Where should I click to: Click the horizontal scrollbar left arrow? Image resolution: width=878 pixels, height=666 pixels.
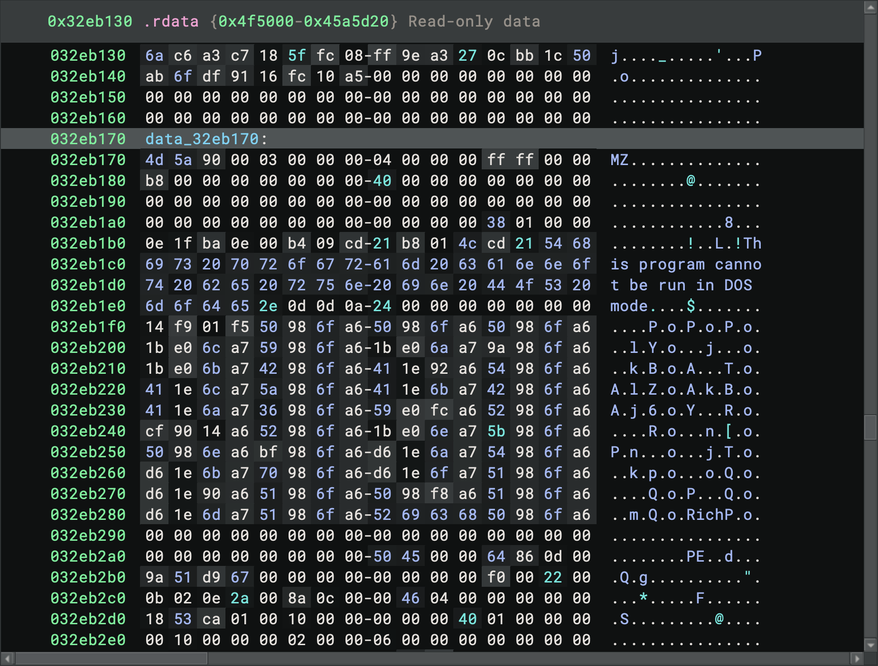[x=8, y=658]
